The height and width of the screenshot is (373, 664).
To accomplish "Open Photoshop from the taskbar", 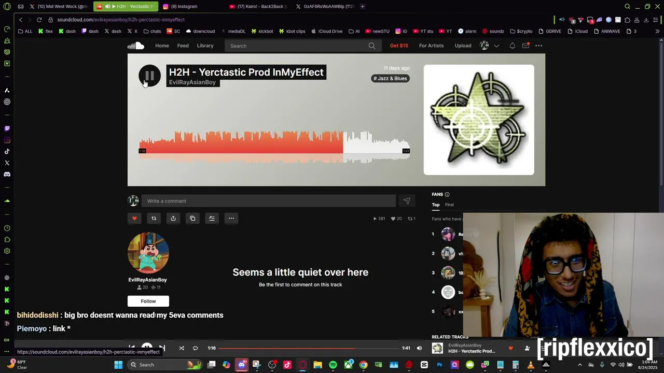I will pos(439,365).
